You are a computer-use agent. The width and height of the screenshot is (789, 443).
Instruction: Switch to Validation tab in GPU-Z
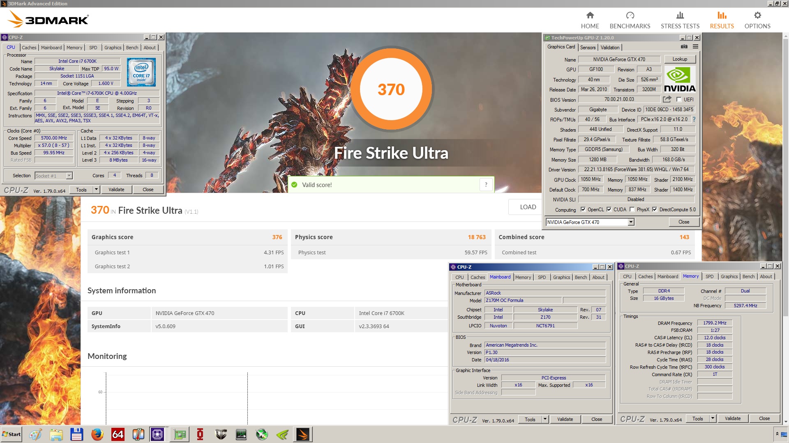[x=610, y=48]
